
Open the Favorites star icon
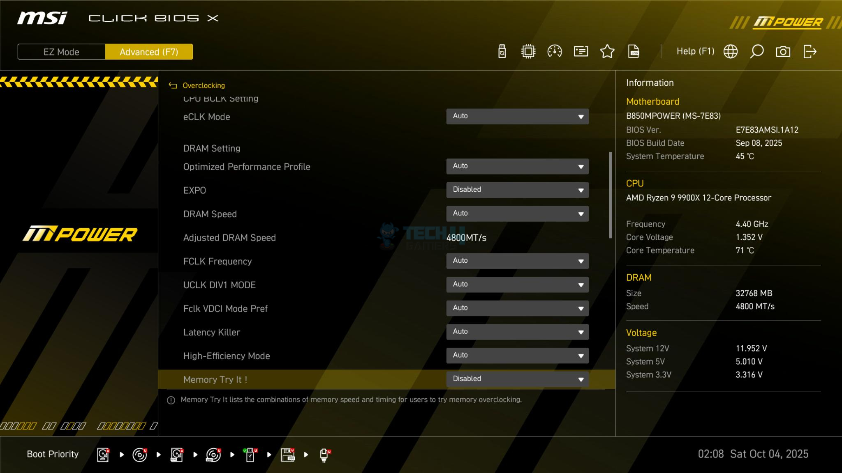pos(607,52)
